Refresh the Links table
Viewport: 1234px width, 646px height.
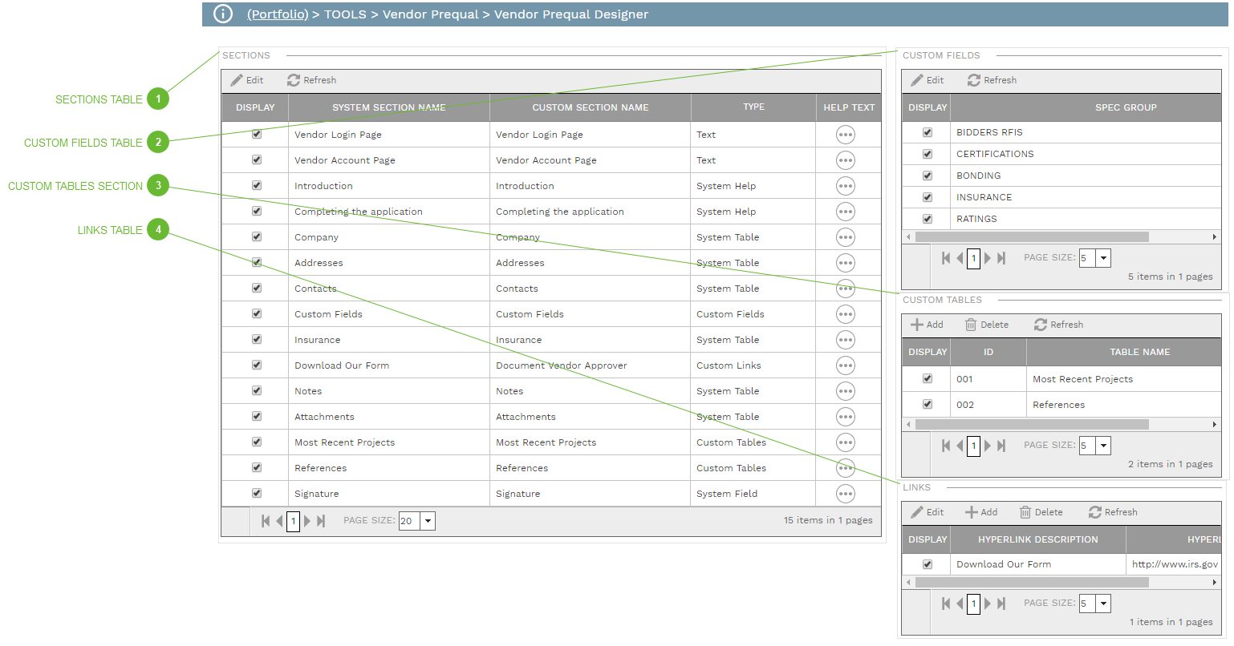(1114, 511)
